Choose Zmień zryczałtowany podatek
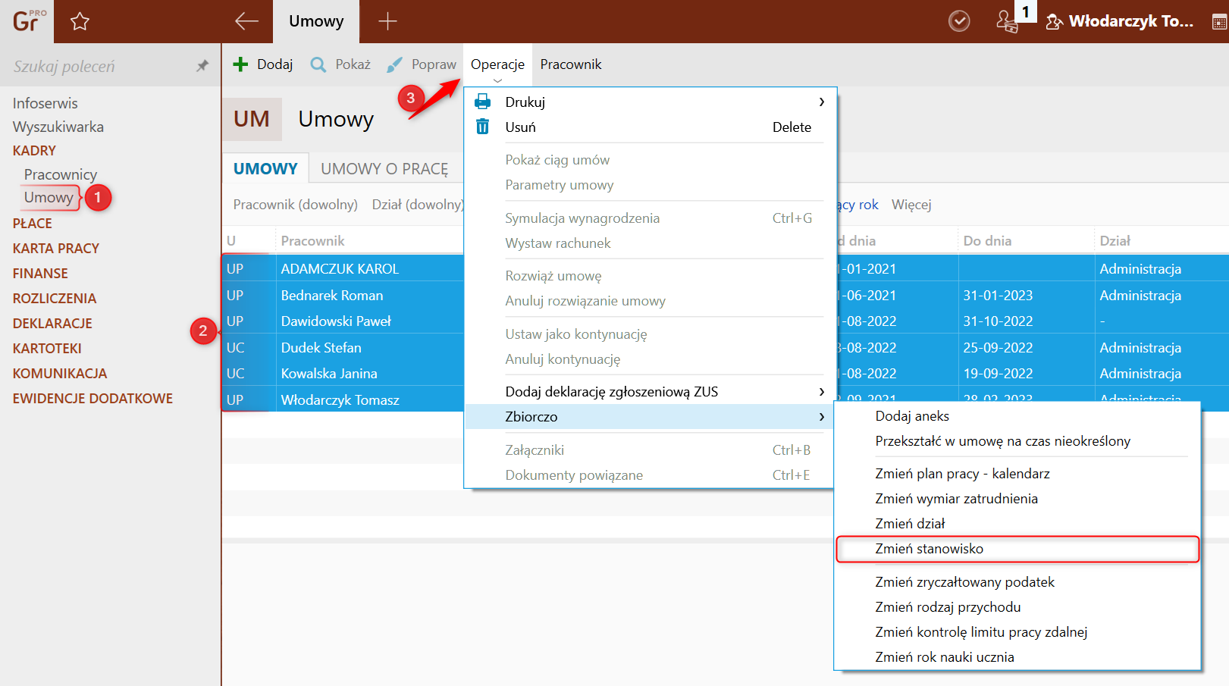1229x686 pixels. click(1017, 581)
